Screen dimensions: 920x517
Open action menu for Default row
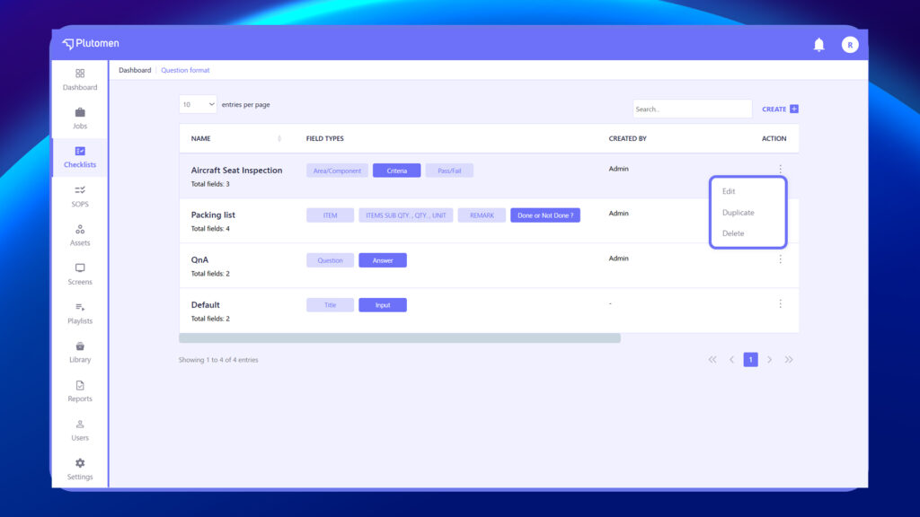(781, 303)
